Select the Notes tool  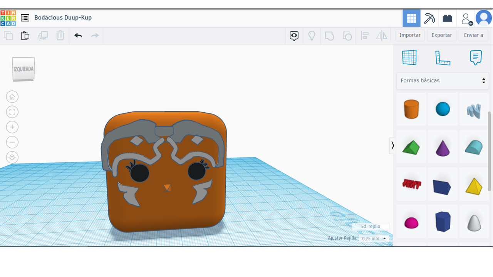point(476,58)
